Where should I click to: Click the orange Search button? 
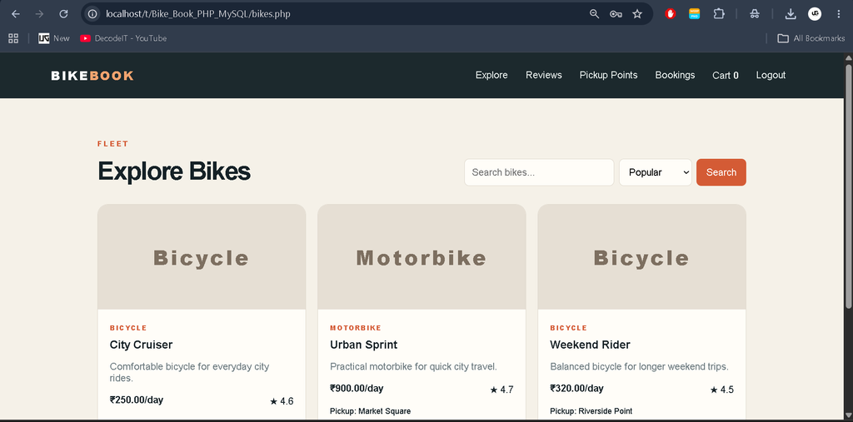pyautogui.click(x=721, y=172)
